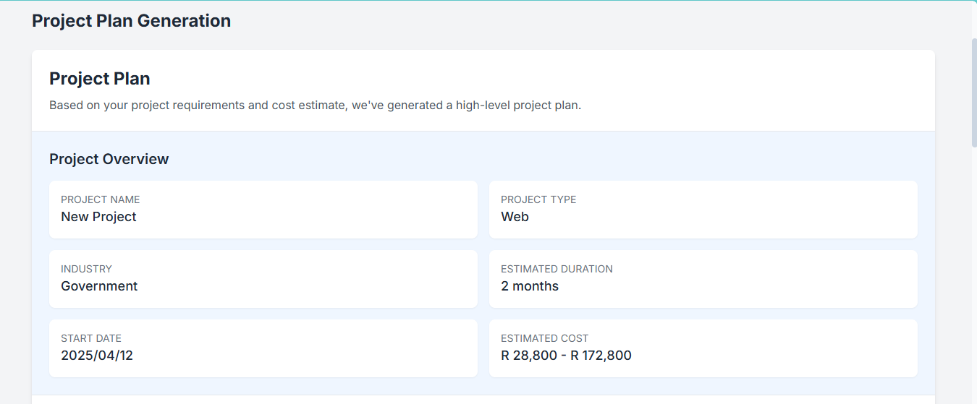Image resolution: width=977 pixels, height=404 pixels.
Task: Click the INDUSTRY field label
Action: pyautogui.click(x=86, y=269)
